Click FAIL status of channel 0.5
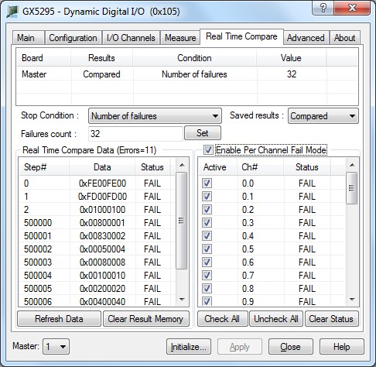 coord(307,249)
